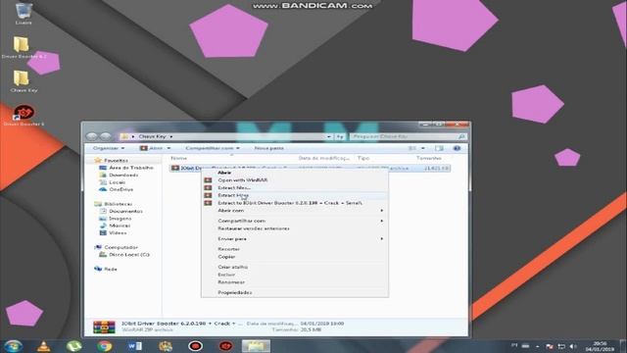The width and height of the screenshot is (627, 353).
Task: Launch VLC media player from taskbar
Action: (x=43, y=346)
